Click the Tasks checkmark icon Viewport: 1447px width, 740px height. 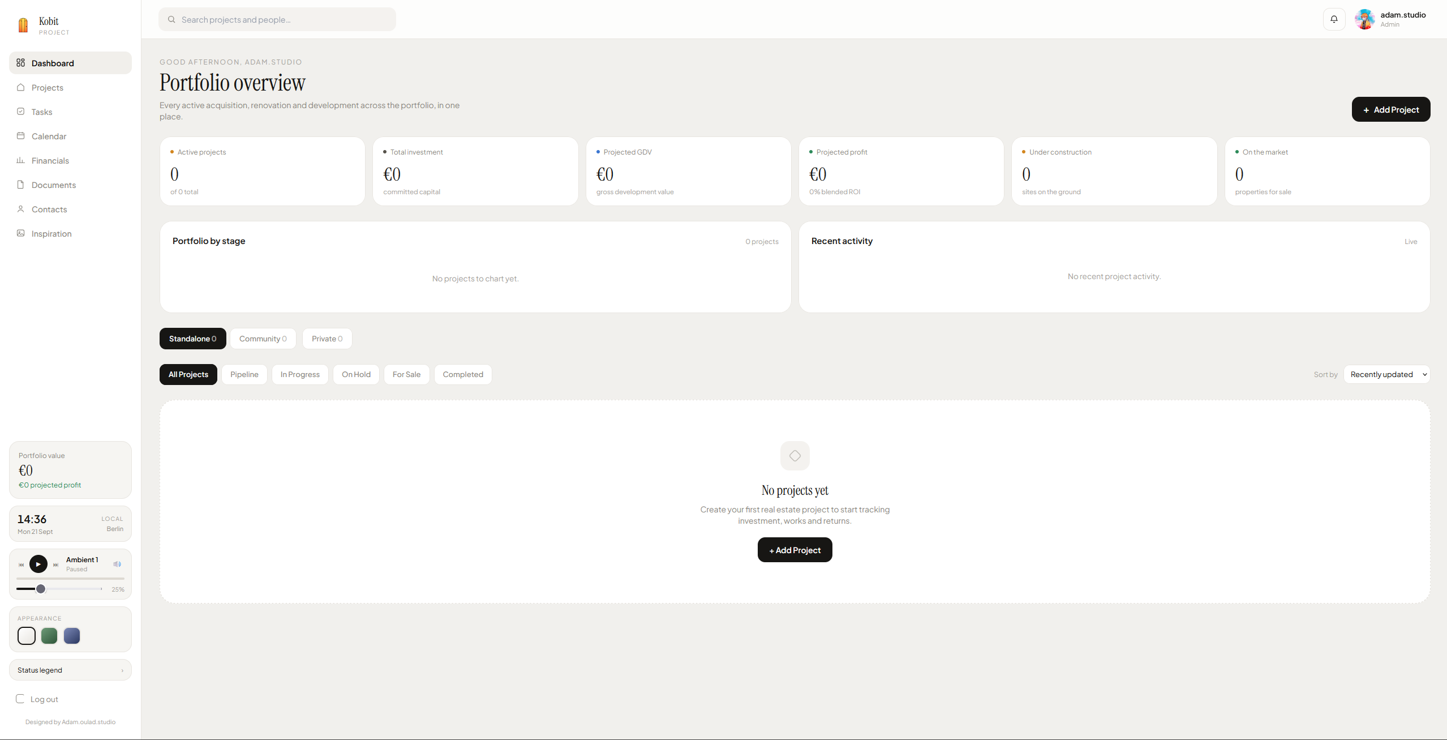[21, 112]
